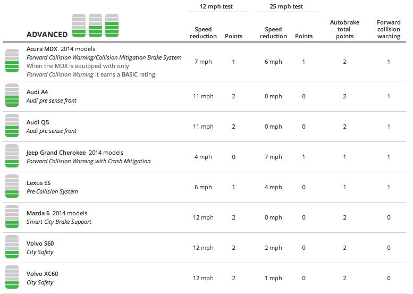Click 'City Safety' under Volvo XC60
This screenshot has height=294, width=413.
tap(40, 282)
